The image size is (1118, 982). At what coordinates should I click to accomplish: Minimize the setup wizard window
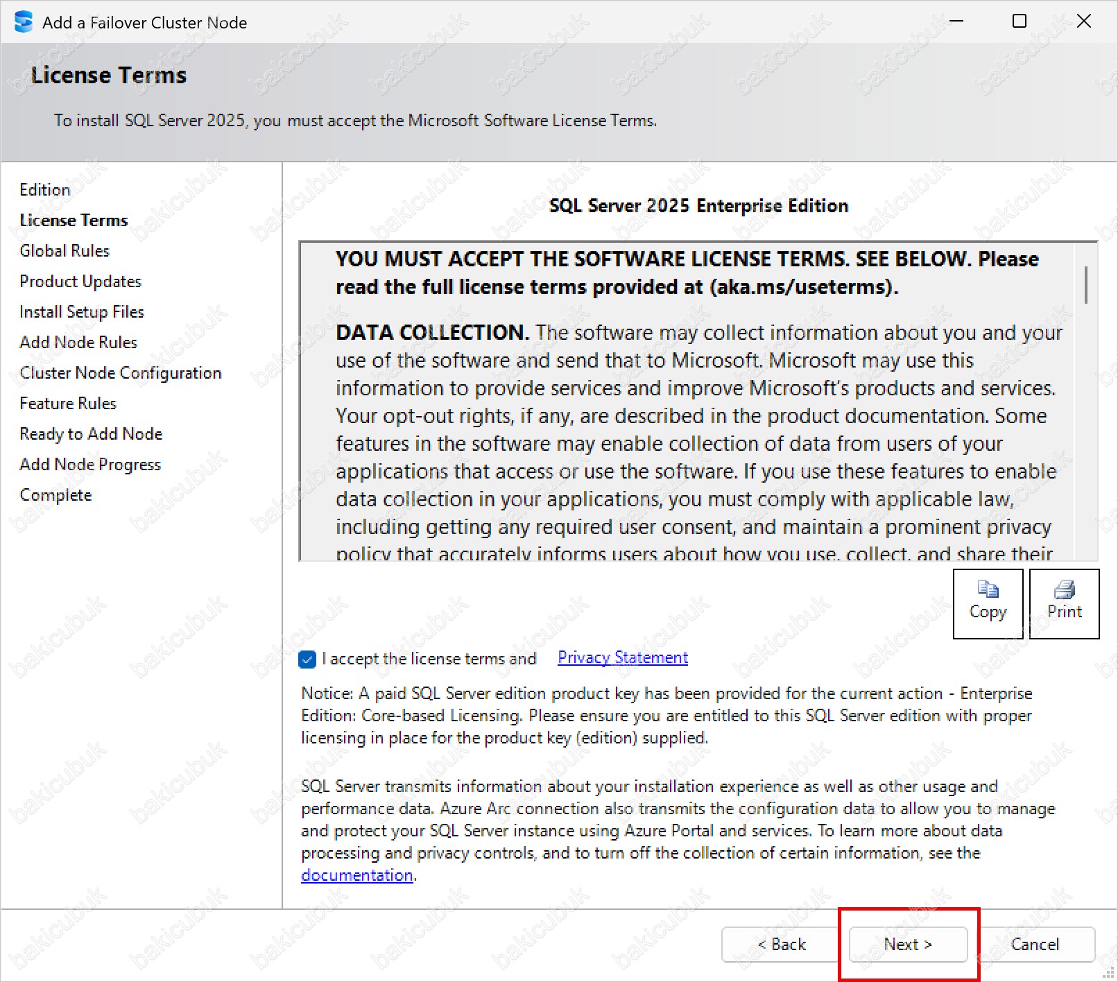(956, 21)
